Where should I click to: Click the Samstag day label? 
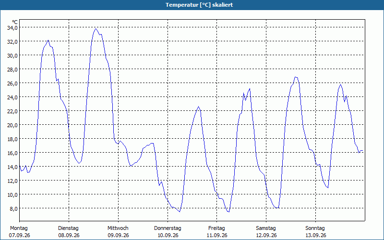click(x=266, y=228)
